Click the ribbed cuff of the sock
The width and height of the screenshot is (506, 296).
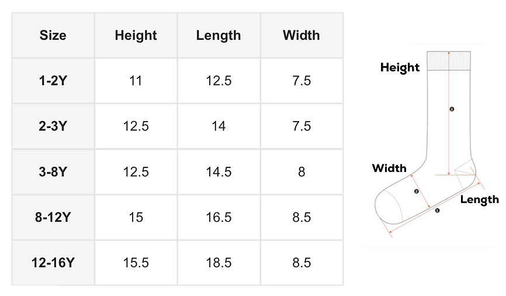449,61
